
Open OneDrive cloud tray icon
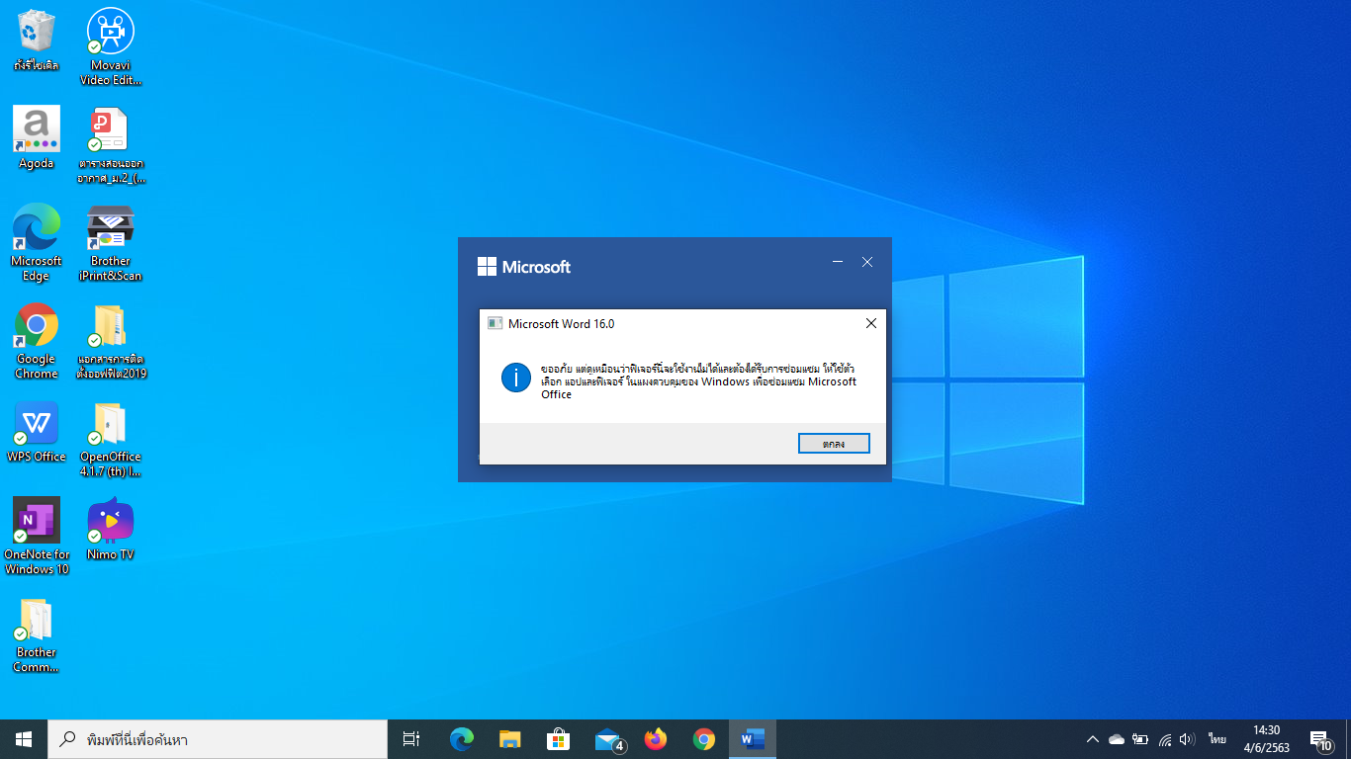click(1117, 739)
